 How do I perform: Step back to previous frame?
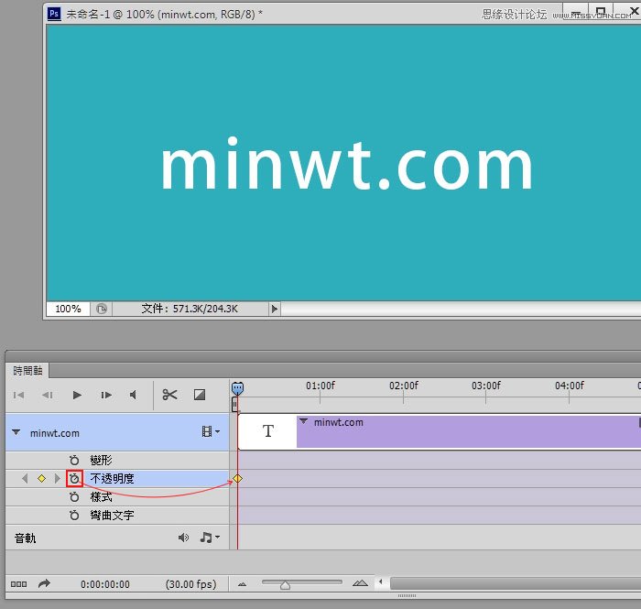[x=48, y=395]
